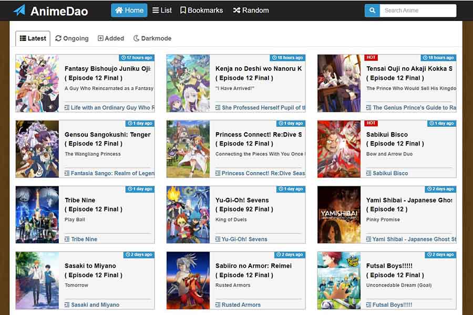Open Fantasy Bishoujo Juniku Ojisan episode title
This screenshot has width=473, height=315.
(108, 73)
